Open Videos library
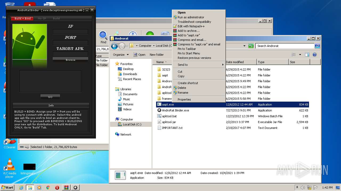 tap(127, 109)
